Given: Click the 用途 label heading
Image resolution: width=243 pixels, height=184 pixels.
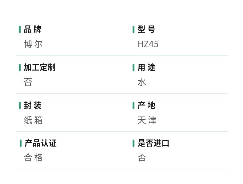Looking at the screenshot, I should 146,67.
